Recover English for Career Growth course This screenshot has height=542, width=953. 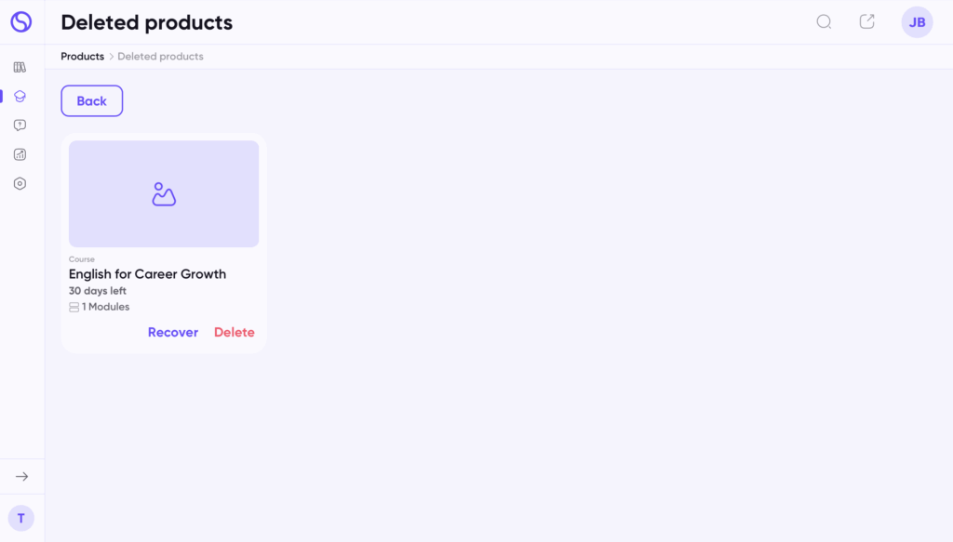click(x=173, y=332)
